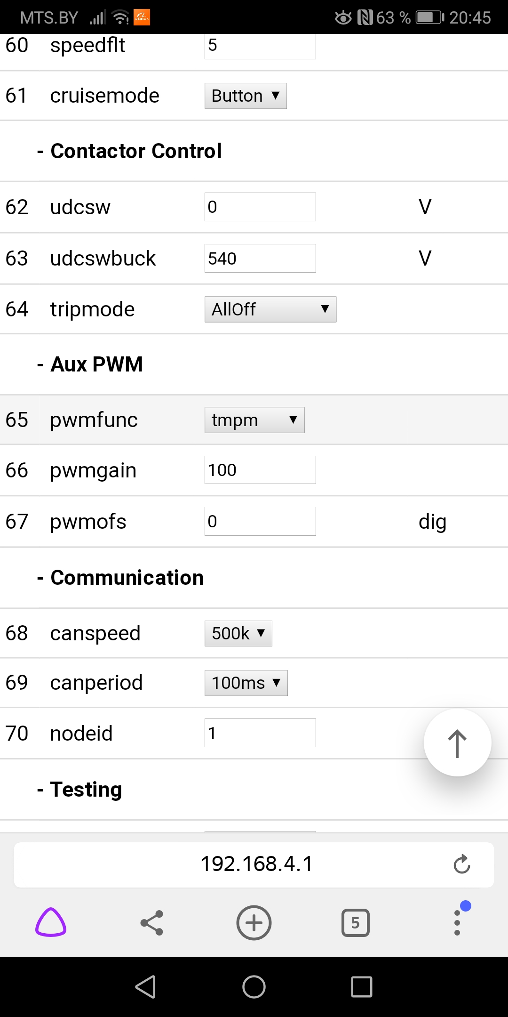Open canperiod 100ms dropdown
508x1017 pixels.
[246, 683]
